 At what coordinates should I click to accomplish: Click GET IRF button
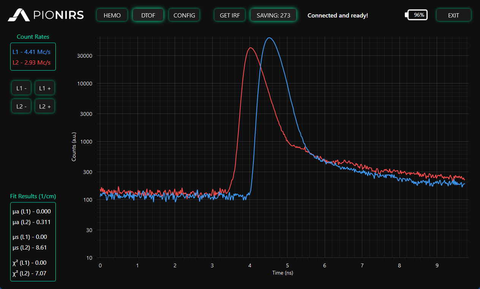click(x=230, y=15)
